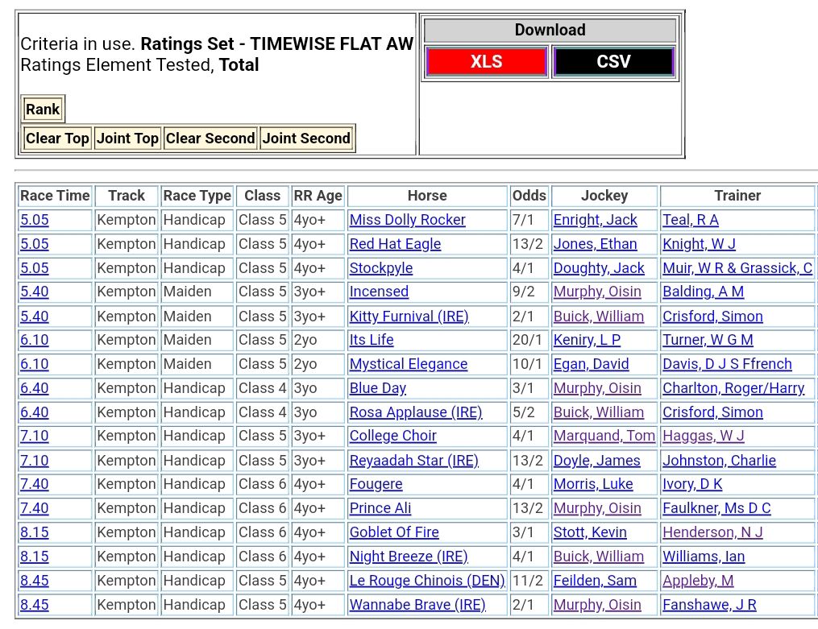
Task: Select the Clear Top filter
Action: click(57, 139)
